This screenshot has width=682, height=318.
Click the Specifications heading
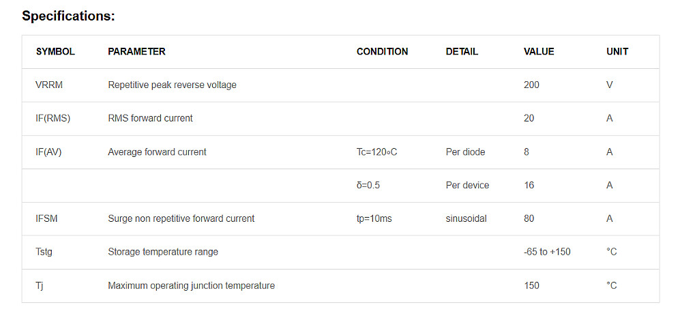[x=68, y=16]
